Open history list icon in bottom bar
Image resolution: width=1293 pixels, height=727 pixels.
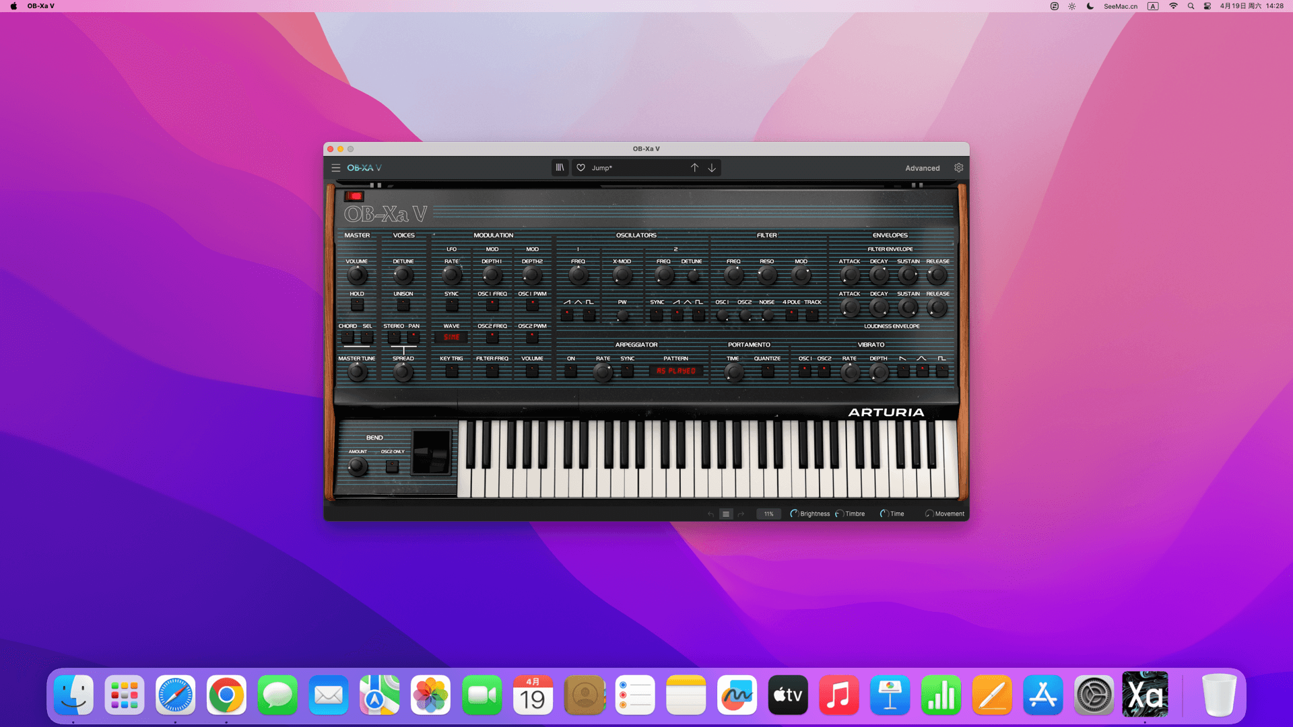(x=726, y=514)
